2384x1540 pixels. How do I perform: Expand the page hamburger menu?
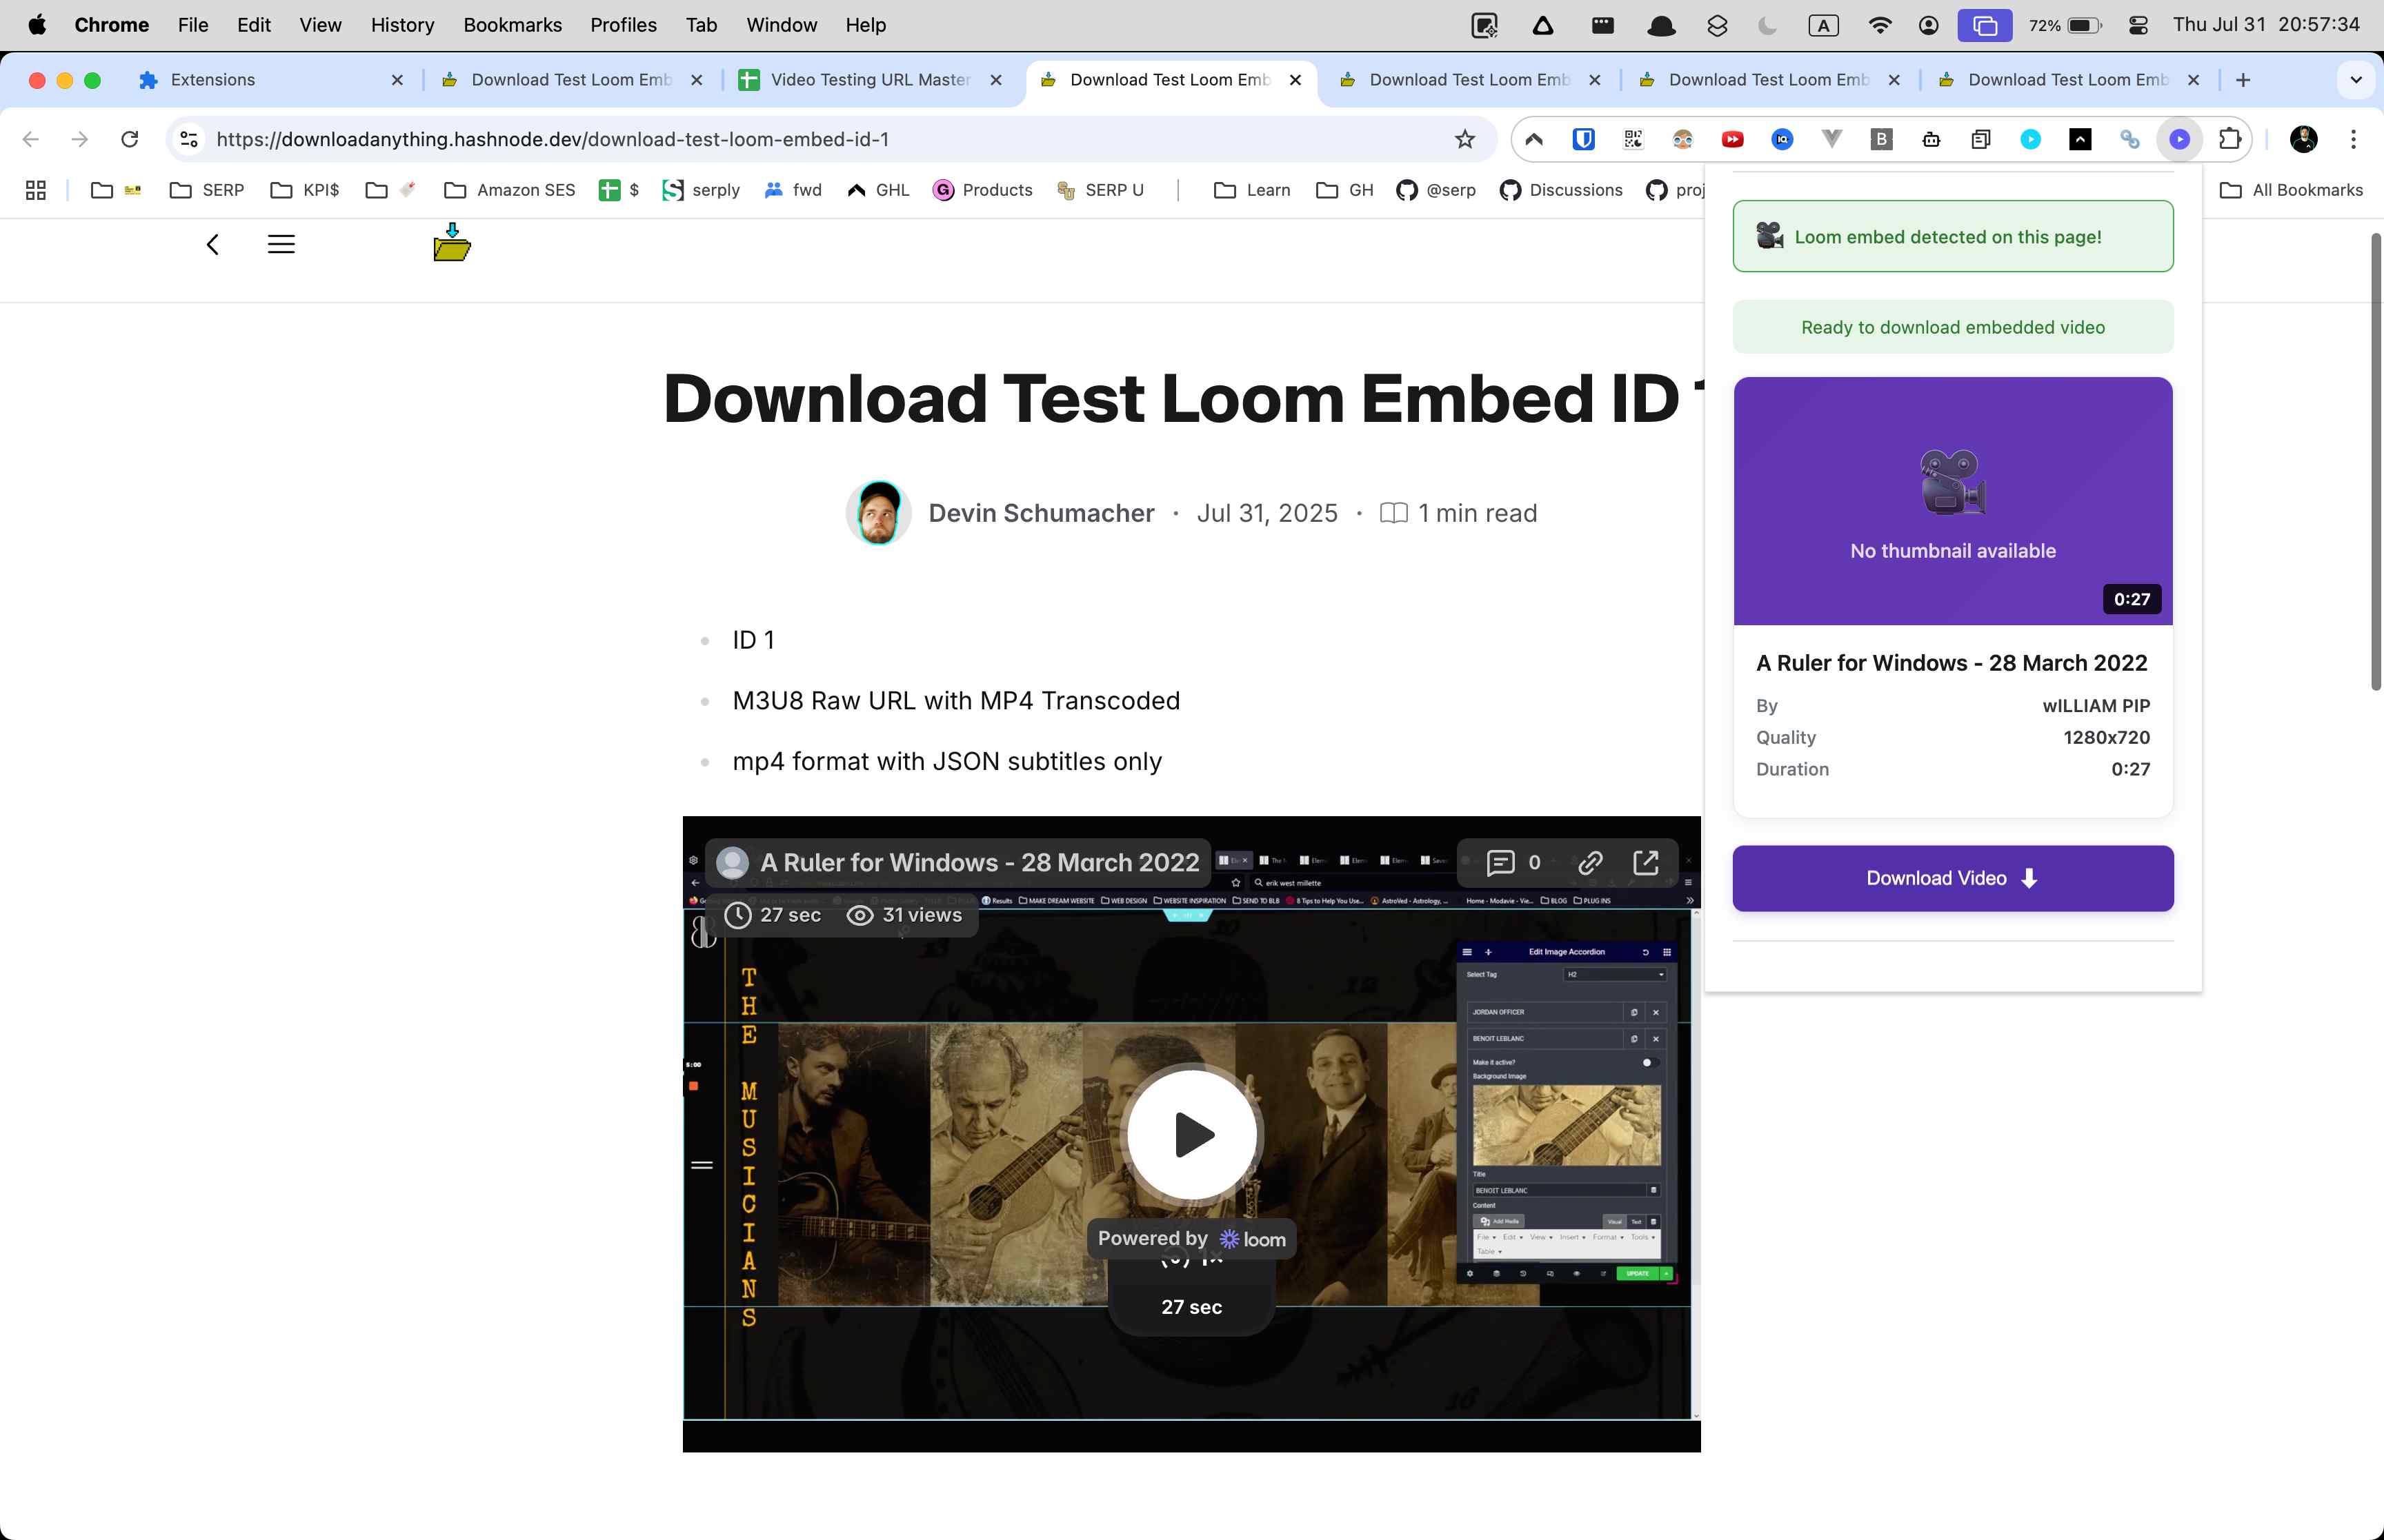(281, 243)
